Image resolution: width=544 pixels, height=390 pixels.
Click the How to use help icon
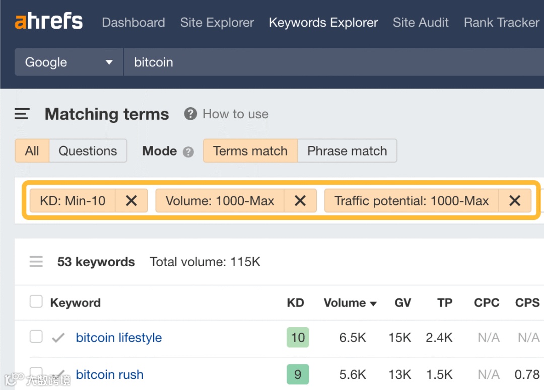click(x=190, y=114)
